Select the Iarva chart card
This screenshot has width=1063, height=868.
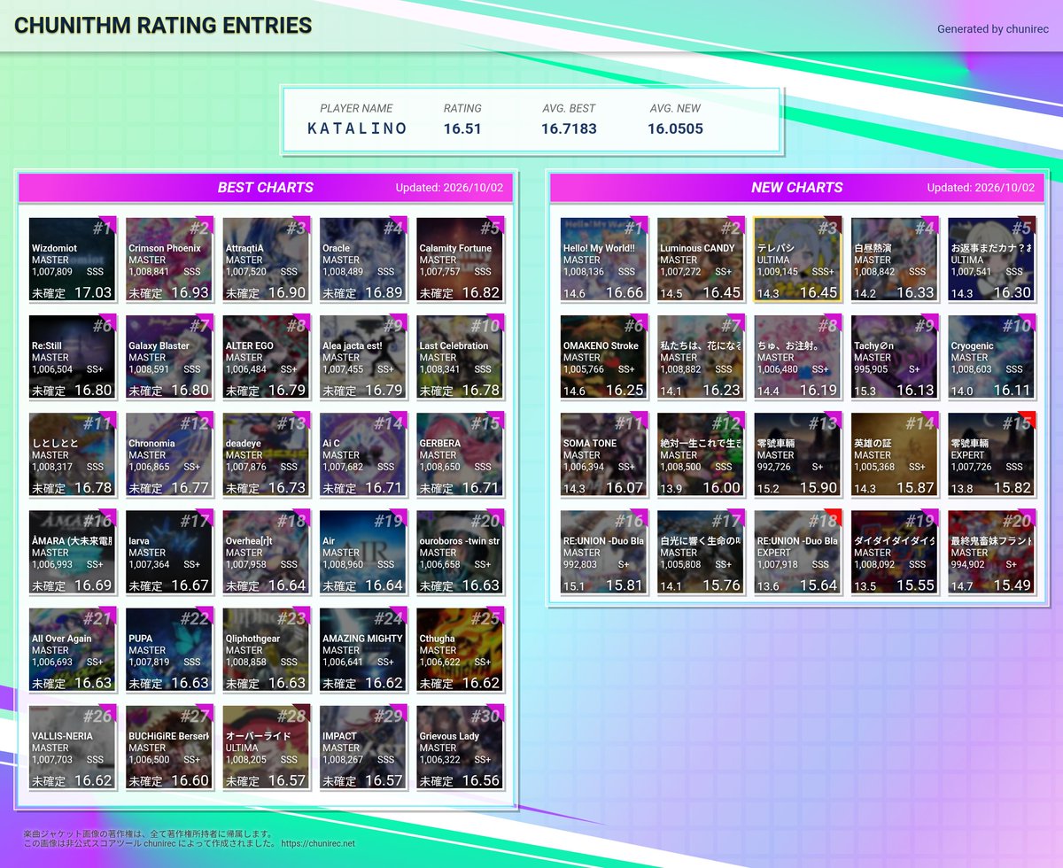click(x=169, y=552)
